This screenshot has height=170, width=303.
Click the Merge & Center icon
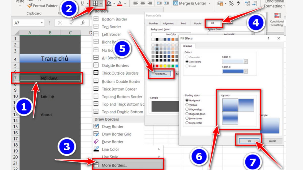175,3
